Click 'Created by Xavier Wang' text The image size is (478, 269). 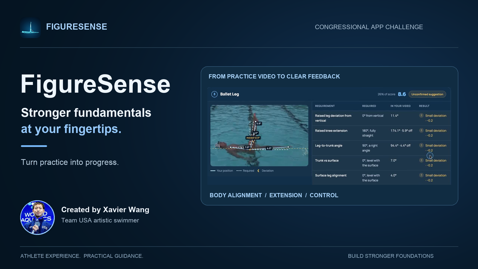click(x=105, y=210)
